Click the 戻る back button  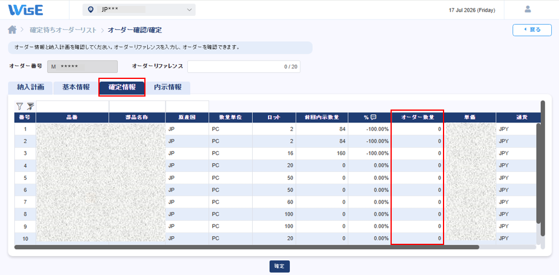coord(532,30)
